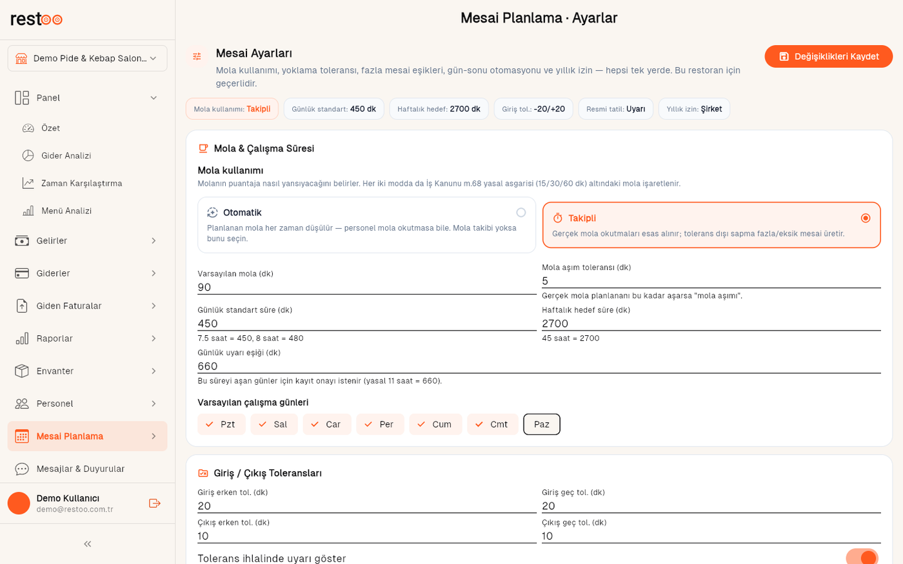The image size is (903, 564).
Task: Toggle the Cum working day
Action: (435, 424)
